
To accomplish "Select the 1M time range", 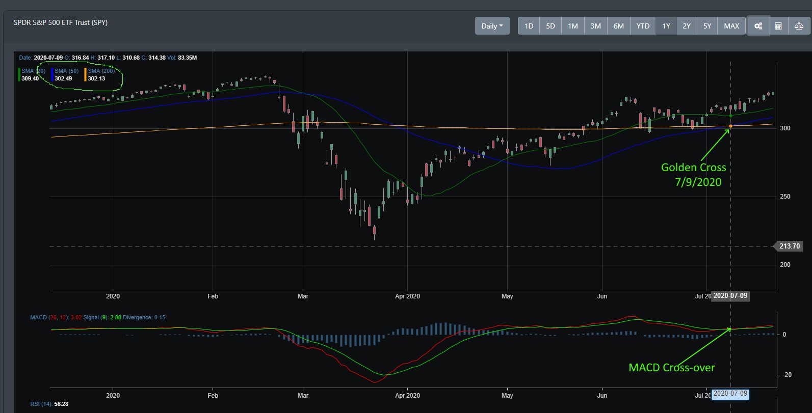I will coord(573,26).
